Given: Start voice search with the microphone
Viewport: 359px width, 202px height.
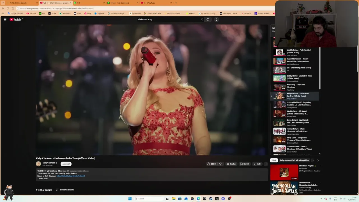Looking at the screenshot, I should tap(216, 19).
